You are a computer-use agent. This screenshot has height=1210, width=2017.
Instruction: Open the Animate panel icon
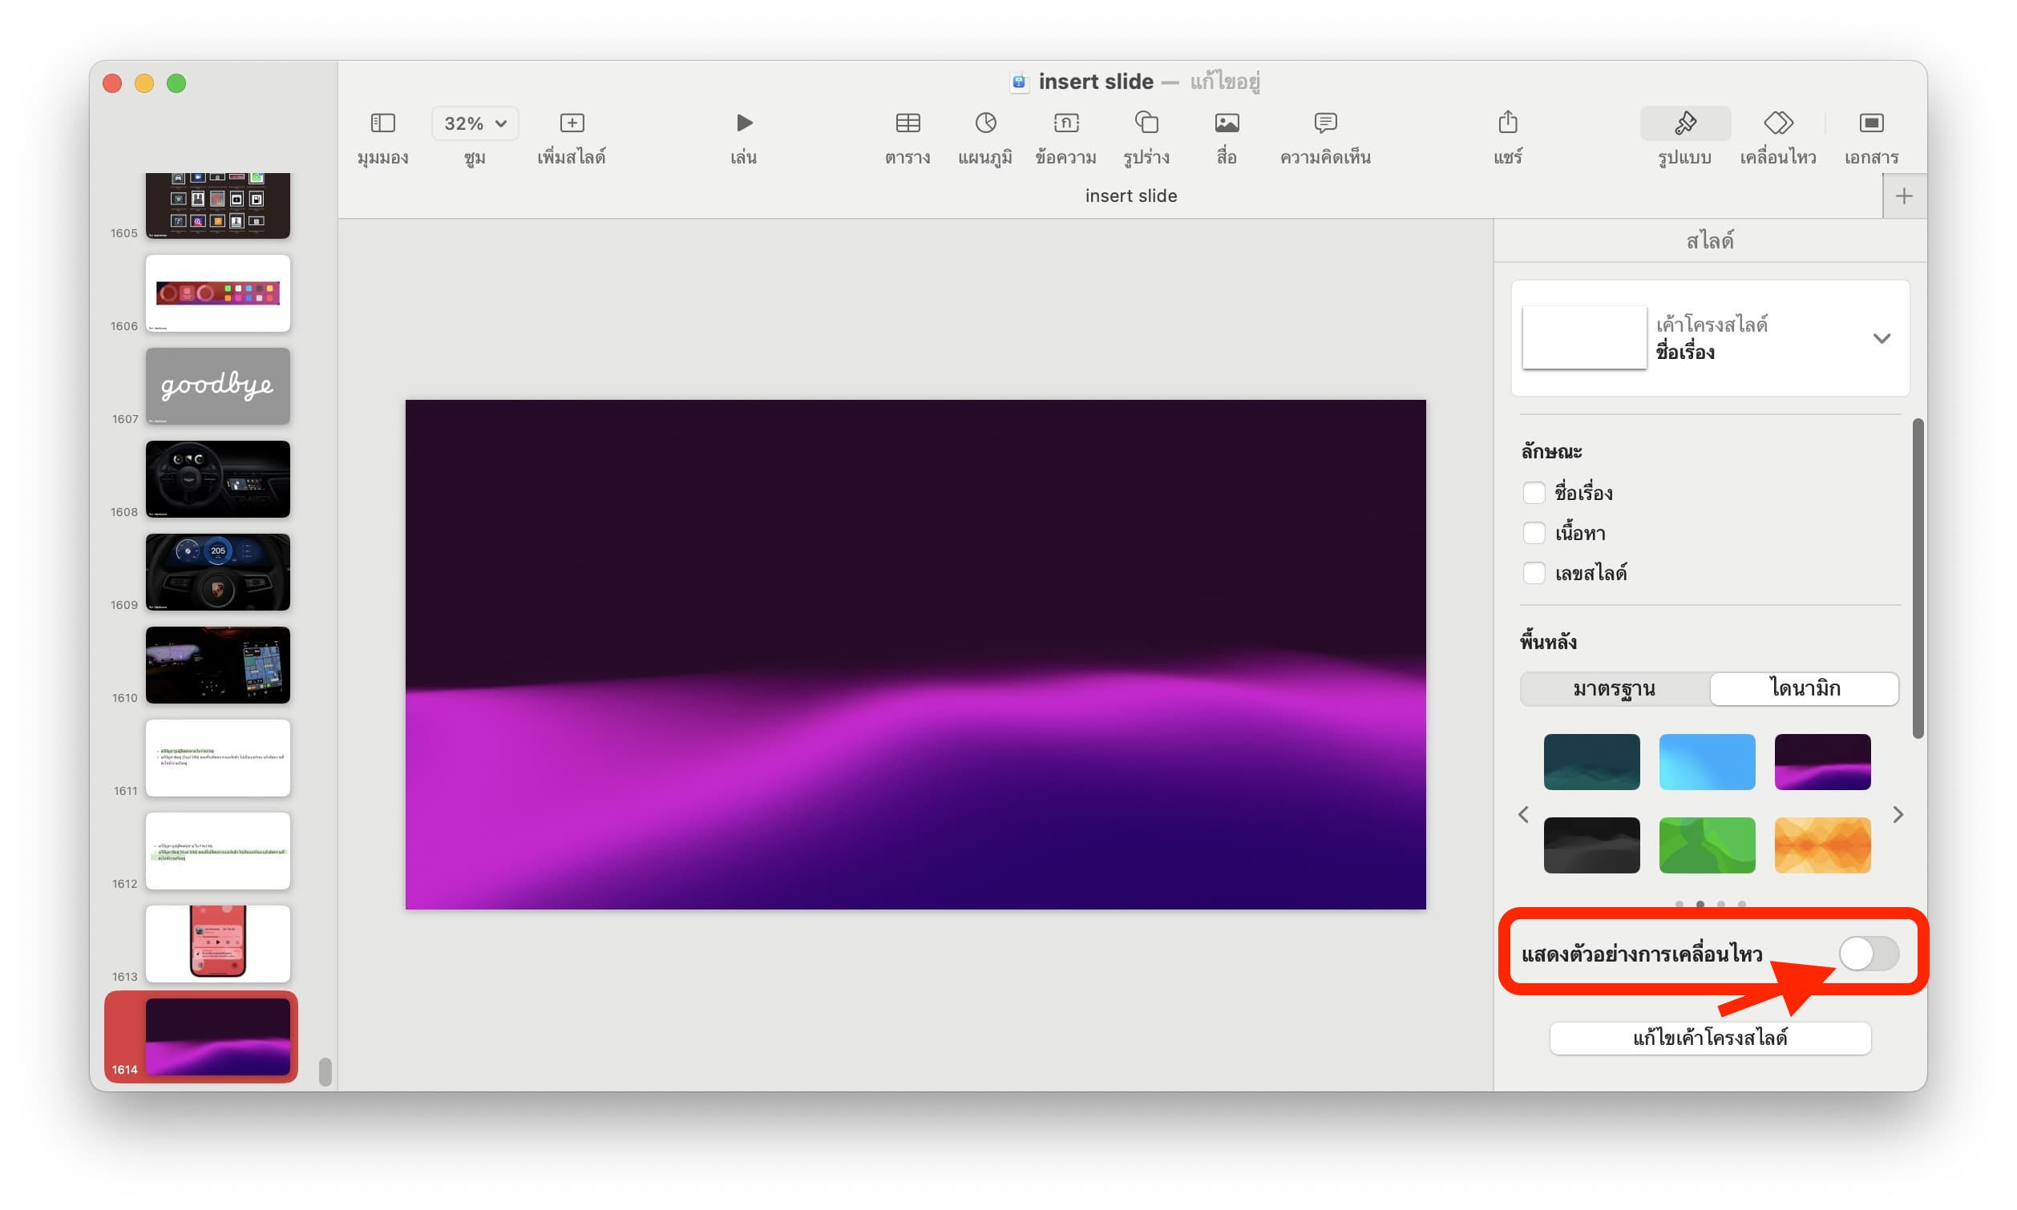(x=1777, y=123)
